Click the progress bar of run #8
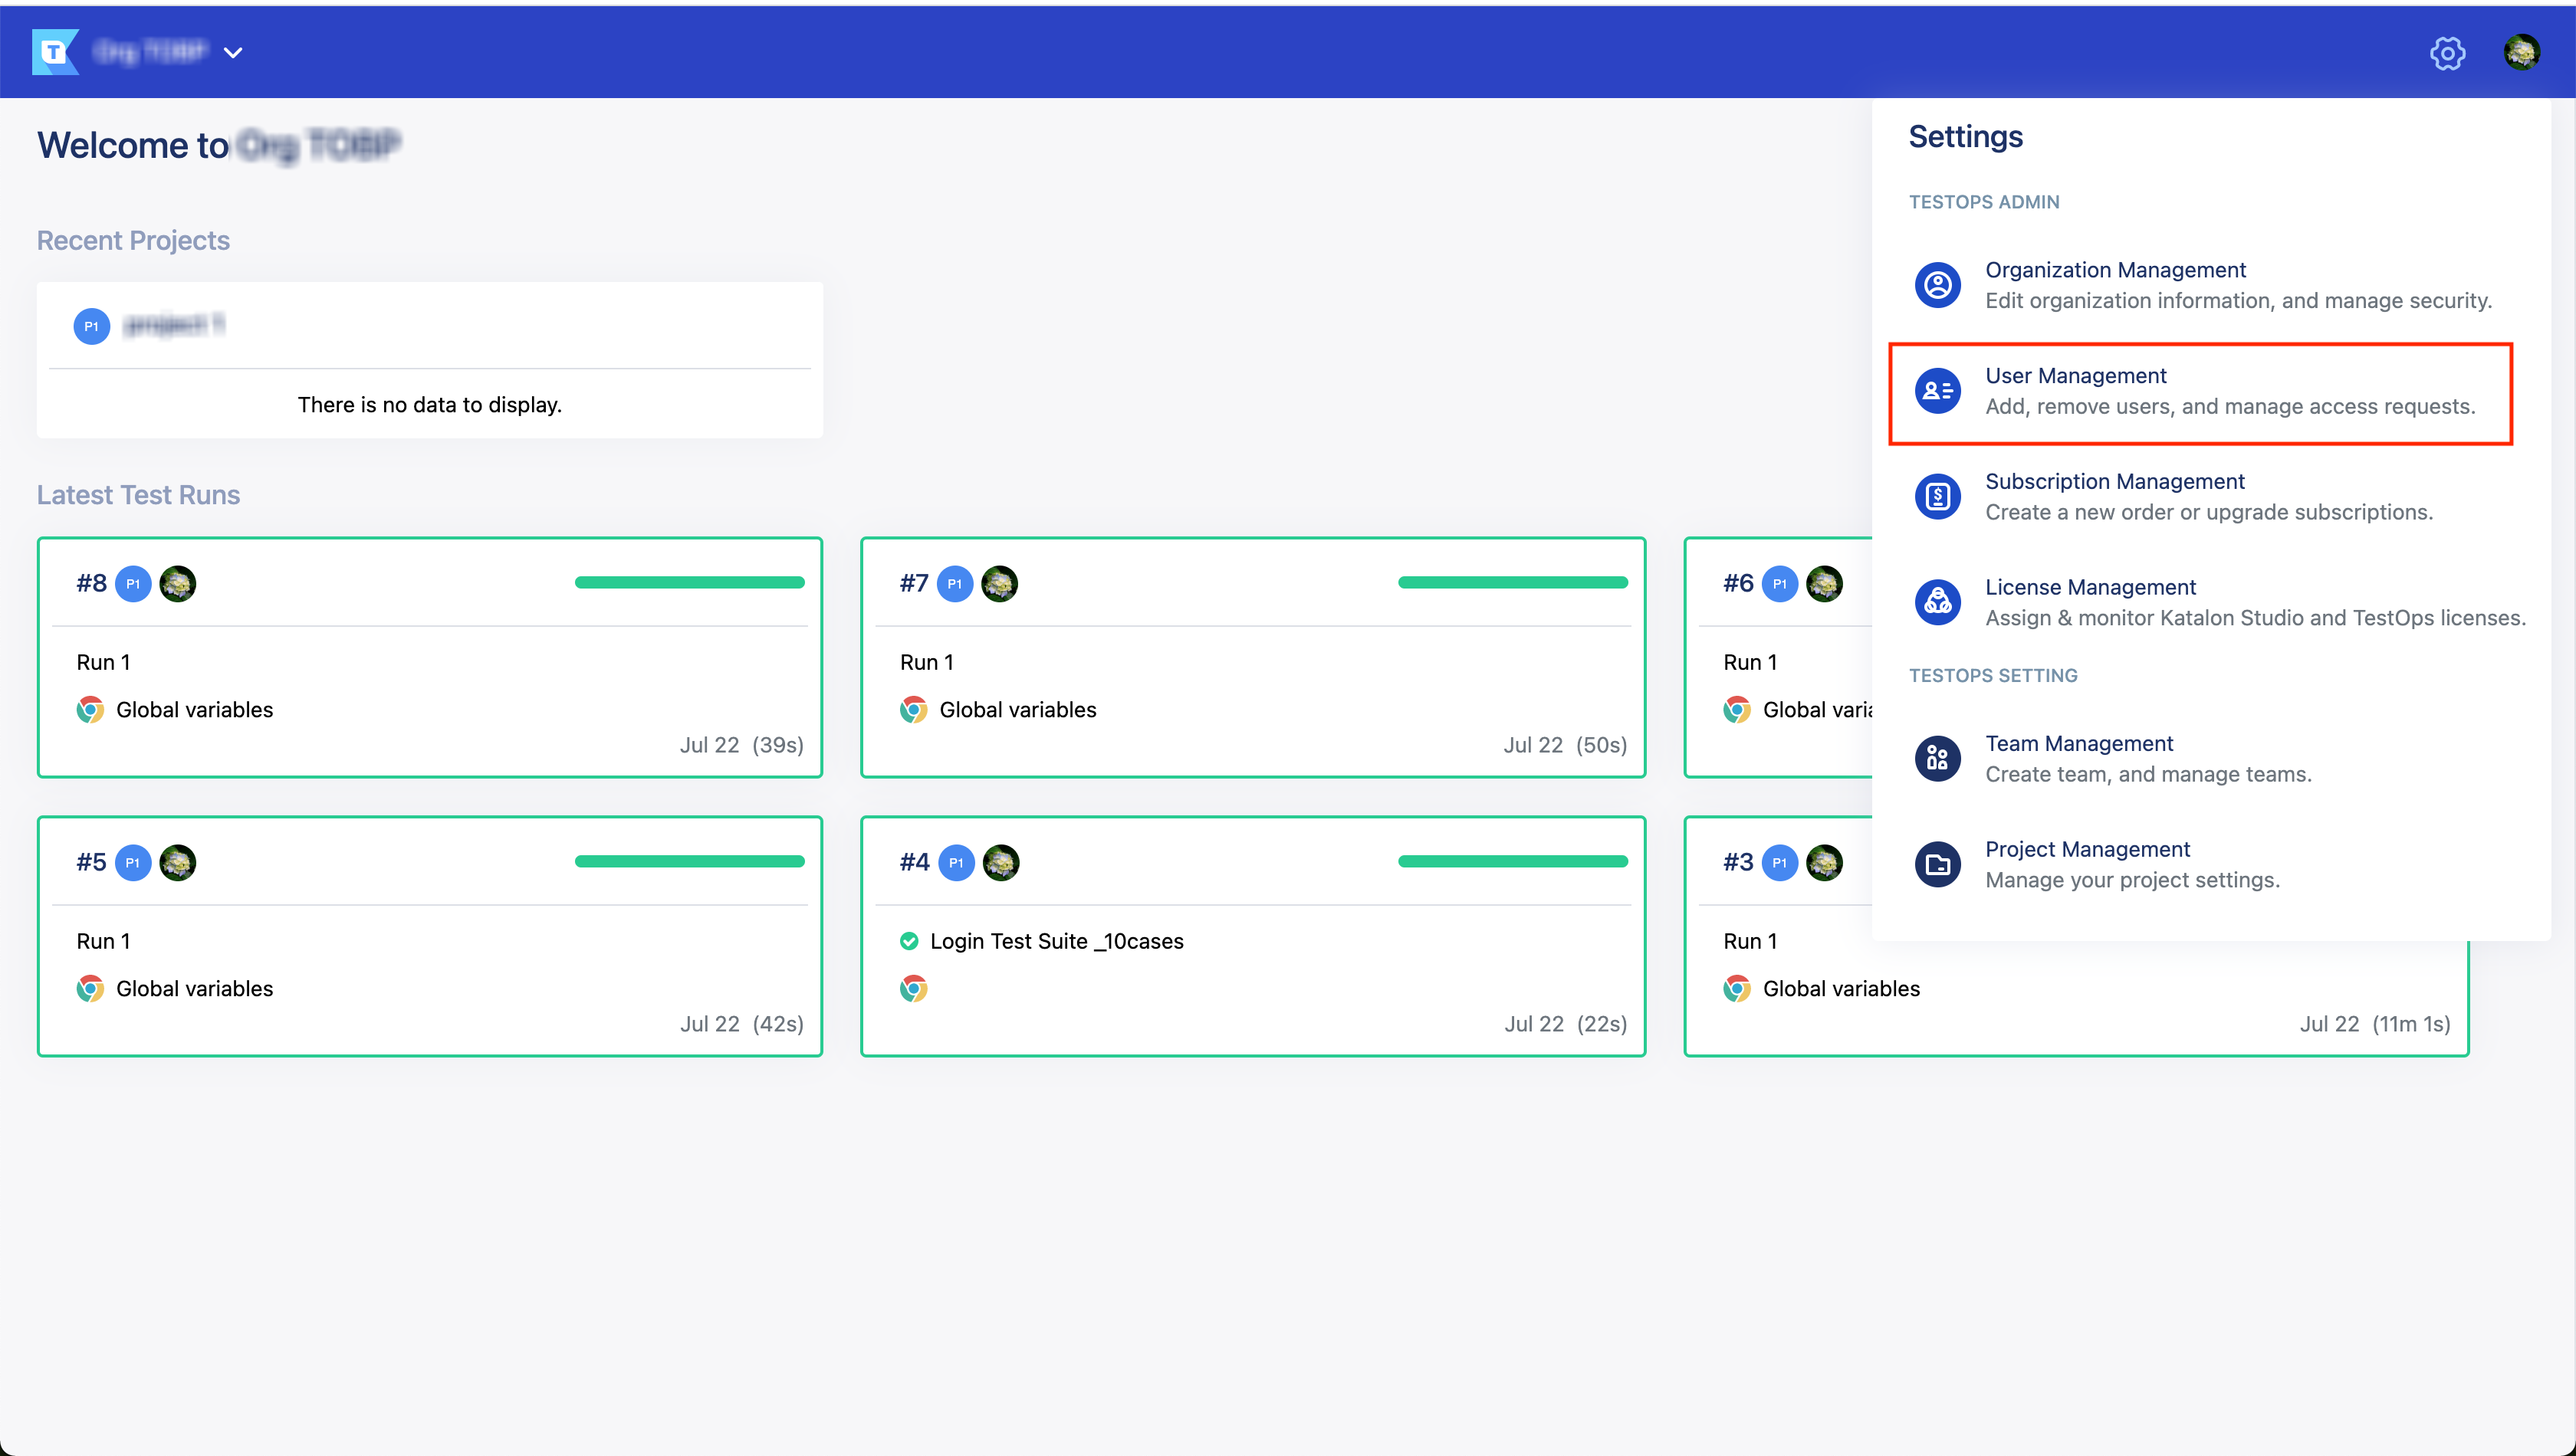 [x=689, y=583]
